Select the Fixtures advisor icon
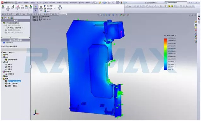The image size is (201, 121). coord(13,7)
